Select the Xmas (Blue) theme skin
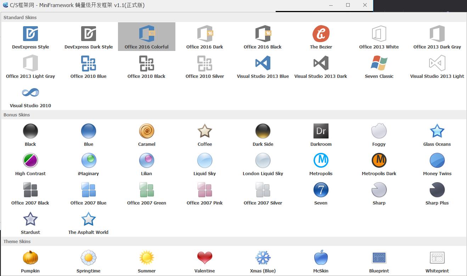 click(263, 260)
